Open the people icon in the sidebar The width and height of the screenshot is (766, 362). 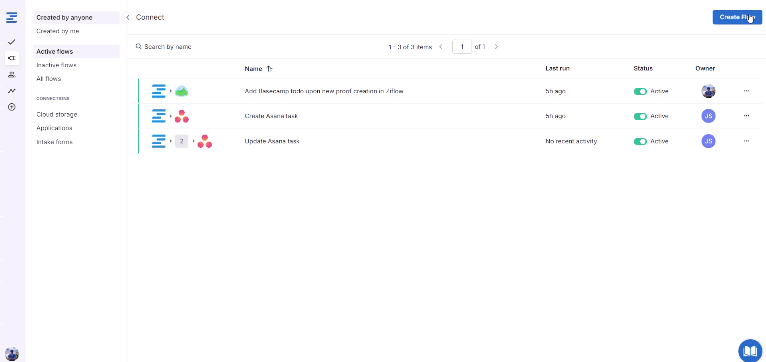(12, 74)
